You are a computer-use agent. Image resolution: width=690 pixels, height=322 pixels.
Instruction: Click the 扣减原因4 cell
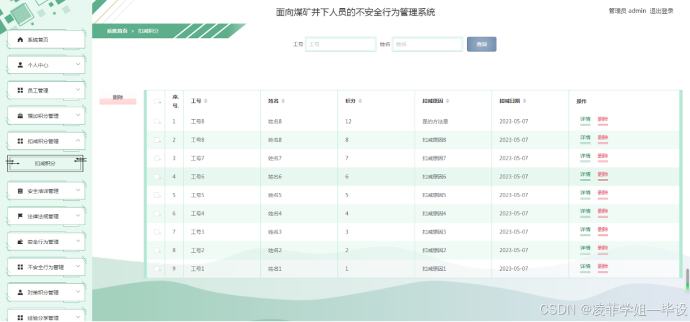point(434,214)
